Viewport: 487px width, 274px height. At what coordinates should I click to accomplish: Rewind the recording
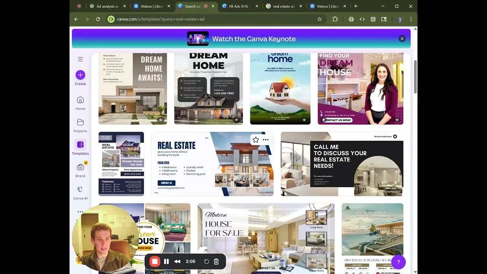point(177,261)
